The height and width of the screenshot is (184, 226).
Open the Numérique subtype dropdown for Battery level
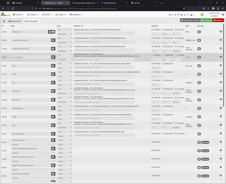(64, 34)
